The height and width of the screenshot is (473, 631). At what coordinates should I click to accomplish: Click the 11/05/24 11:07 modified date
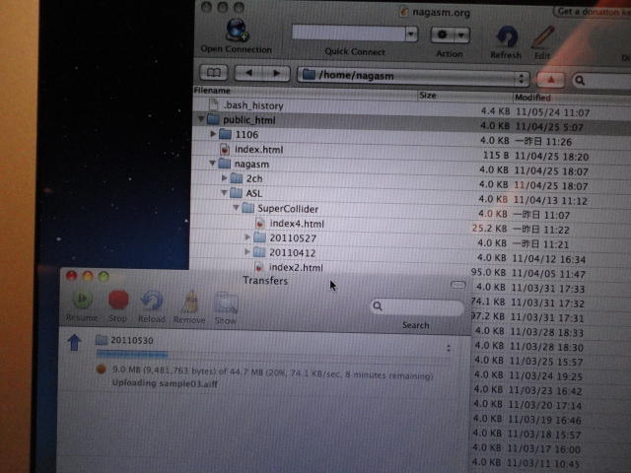coord(552,113)
